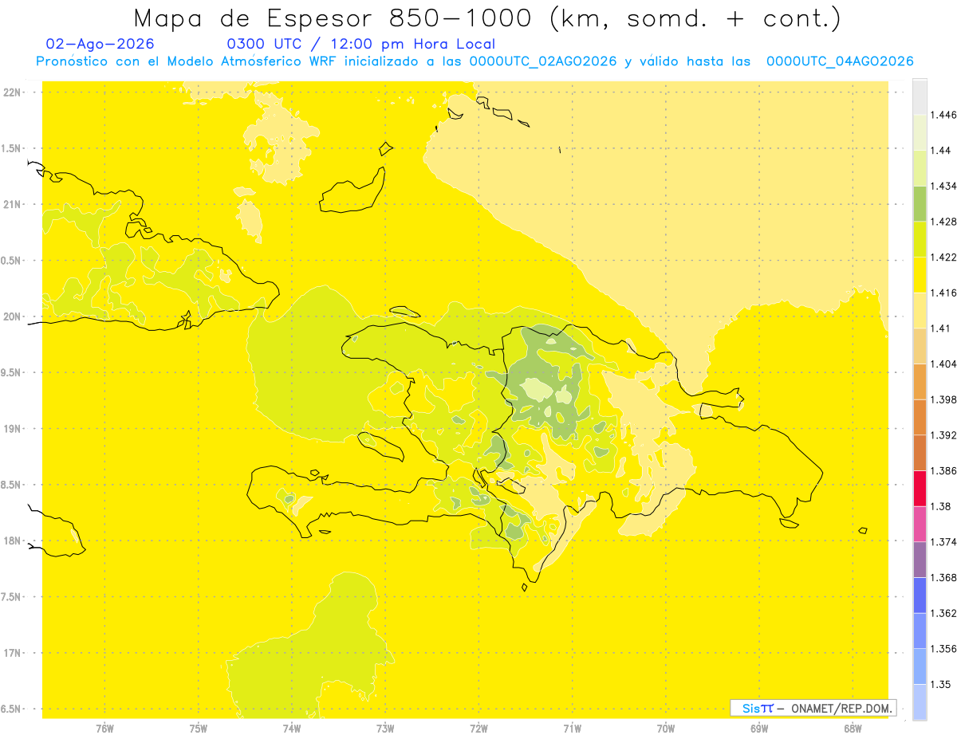The image size is (957, 739).
Task: Click the '76W' longitude label
Action: 104,728
